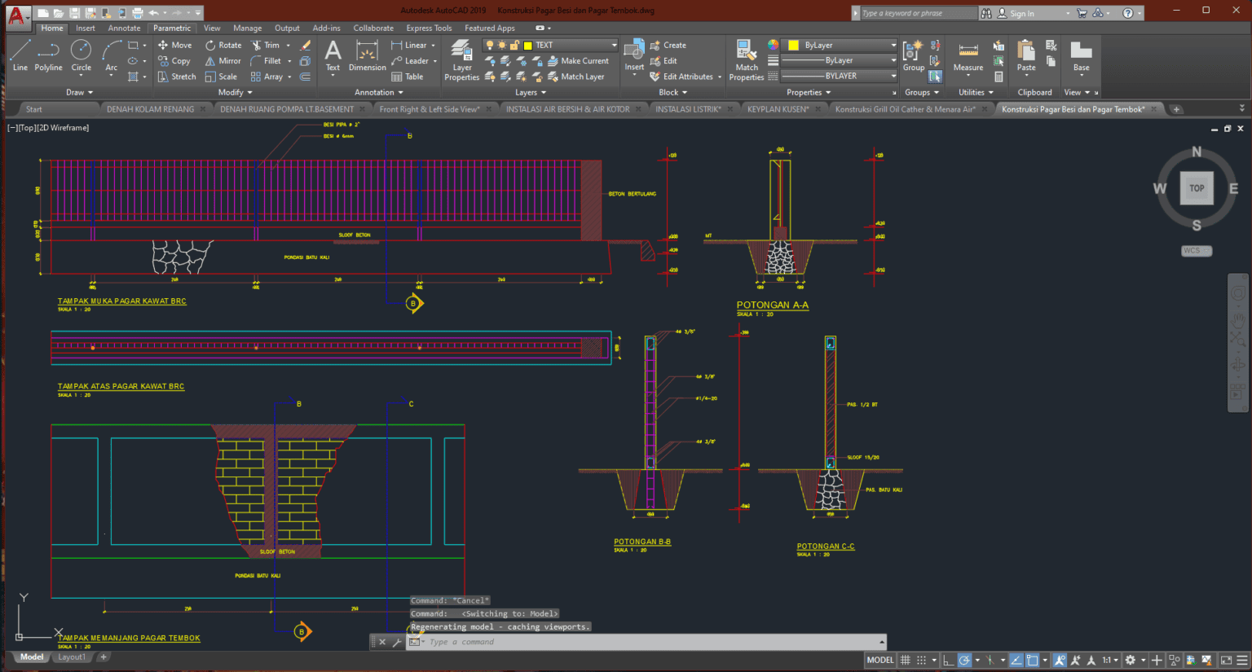1252x672 pixels.
Task: Click the yellow color swatch in Properties panel
Action: pyautogui.click(x=794, y=44)
